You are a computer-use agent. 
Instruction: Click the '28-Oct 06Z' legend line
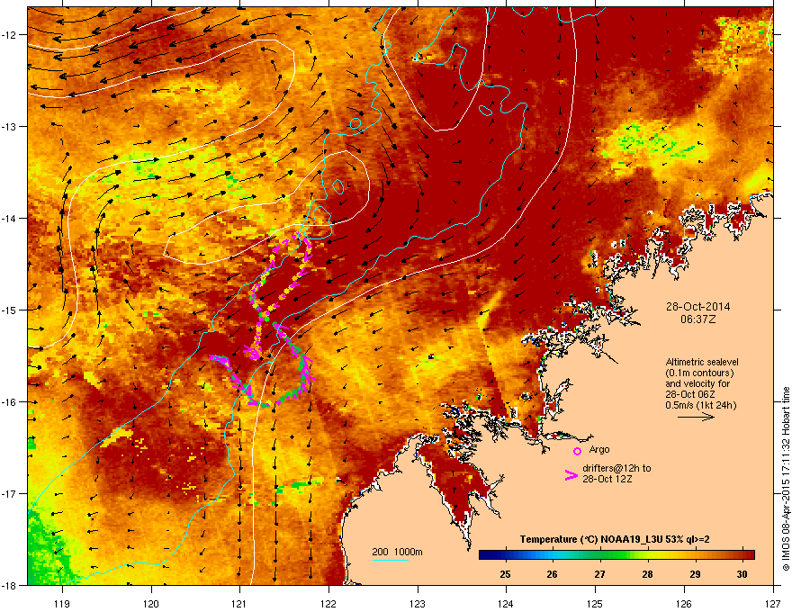click(690, 394)
